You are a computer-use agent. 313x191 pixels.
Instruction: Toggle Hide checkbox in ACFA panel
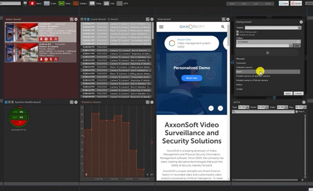pos(296,112)
